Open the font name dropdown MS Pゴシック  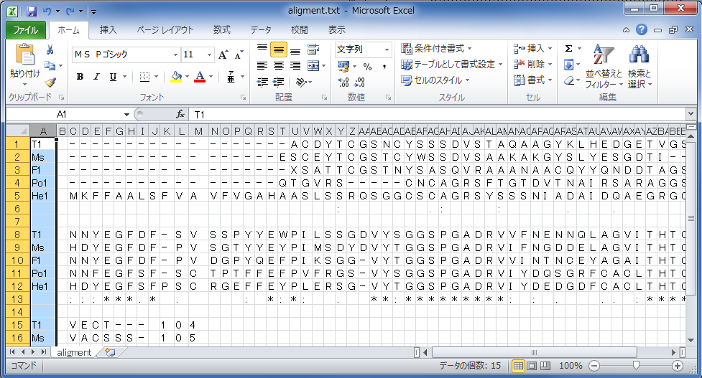point(175,55)
